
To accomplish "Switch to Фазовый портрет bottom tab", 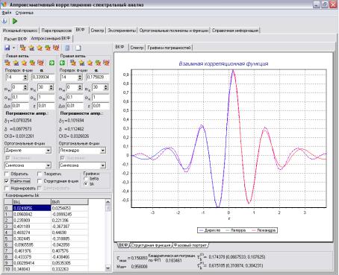I will [x=190, y=245].
